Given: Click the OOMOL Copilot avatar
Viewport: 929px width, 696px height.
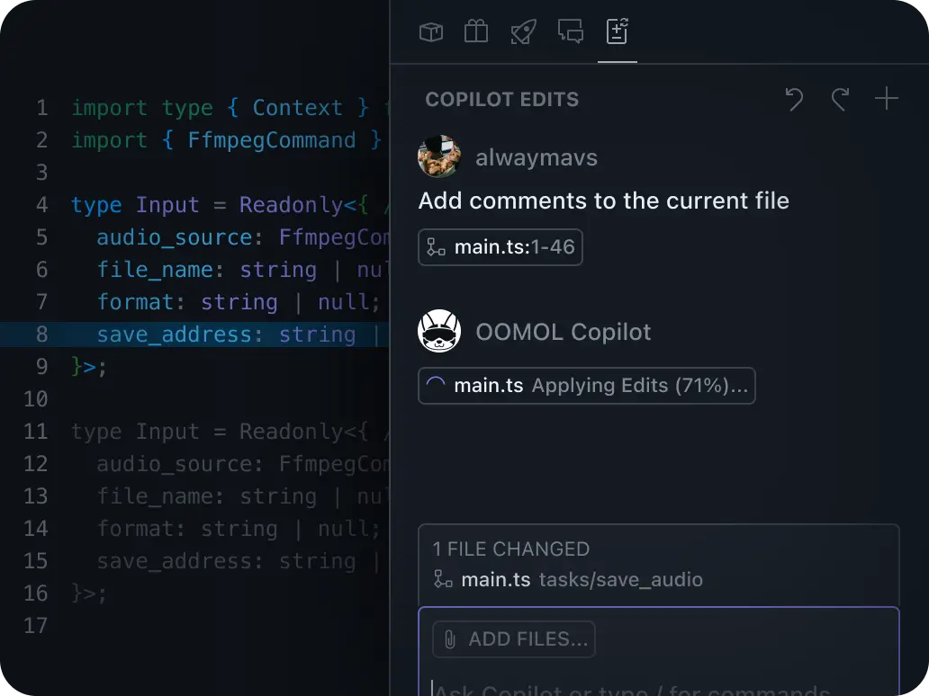Looking at the screenshot, I should (x=438, y=332).
